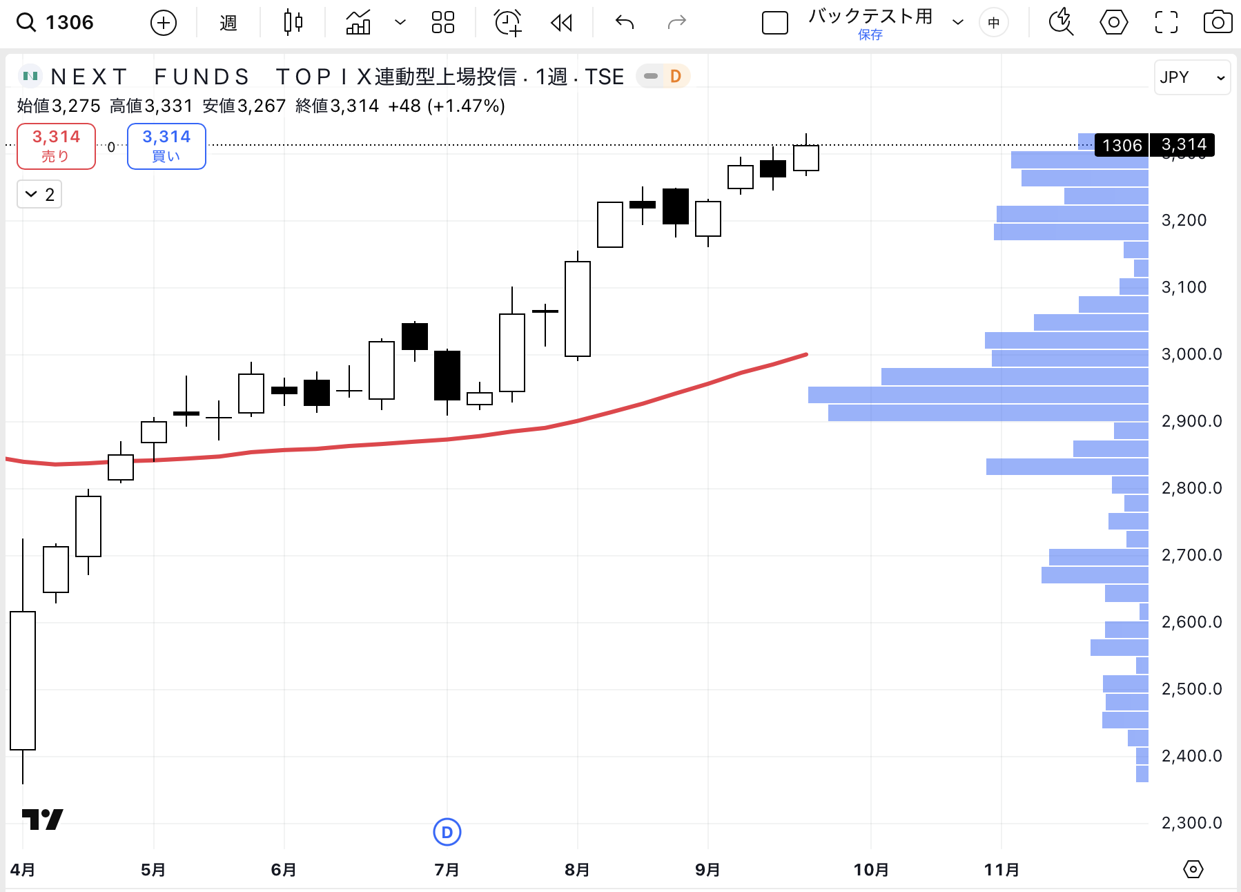
Task: Toggle the gray market status pill
Action: click(x=650, y=76)
